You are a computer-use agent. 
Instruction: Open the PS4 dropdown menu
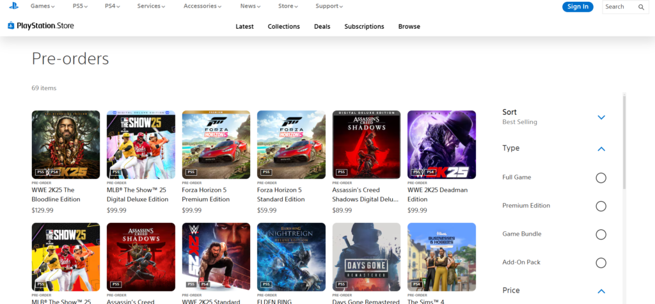(113, 6)
